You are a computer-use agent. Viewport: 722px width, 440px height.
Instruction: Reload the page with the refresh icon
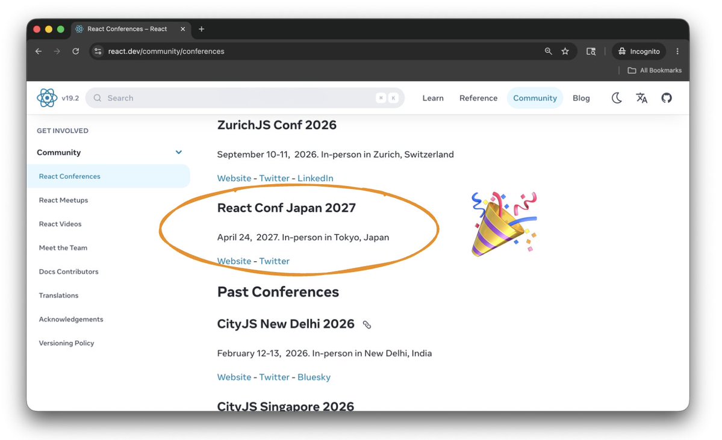click(75, 51)
